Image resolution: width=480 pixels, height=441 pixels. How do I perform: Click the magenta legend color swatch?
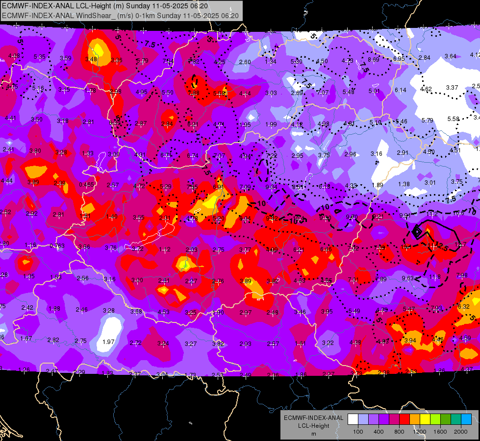click(x=394, y=419)
